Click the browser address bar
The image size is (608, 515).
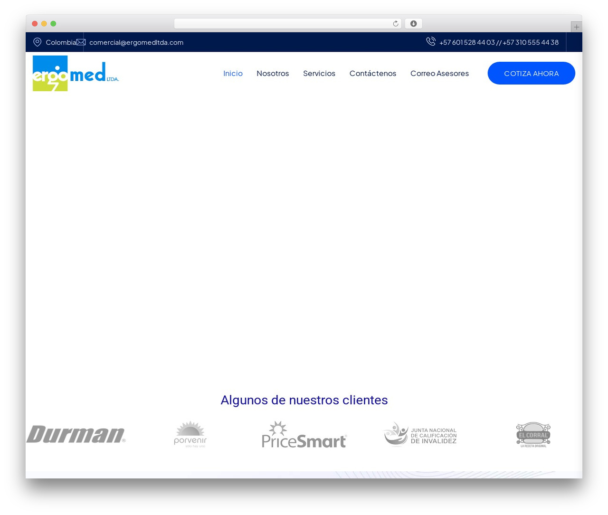pyautogui.click(x=288, y=24)
